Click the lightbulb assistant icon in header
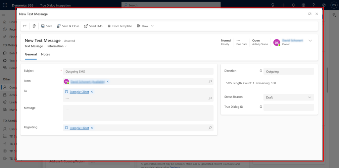Viewport: 339px width, 168px height. 273,5
